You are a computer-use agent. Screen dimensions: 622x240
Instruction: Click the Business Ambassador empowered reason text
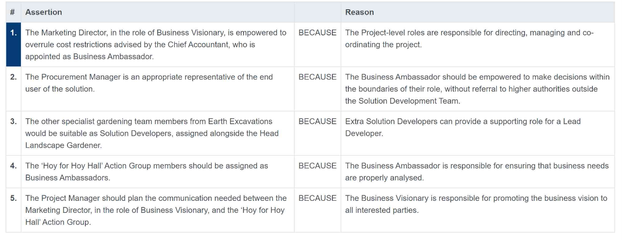(477, 89)
